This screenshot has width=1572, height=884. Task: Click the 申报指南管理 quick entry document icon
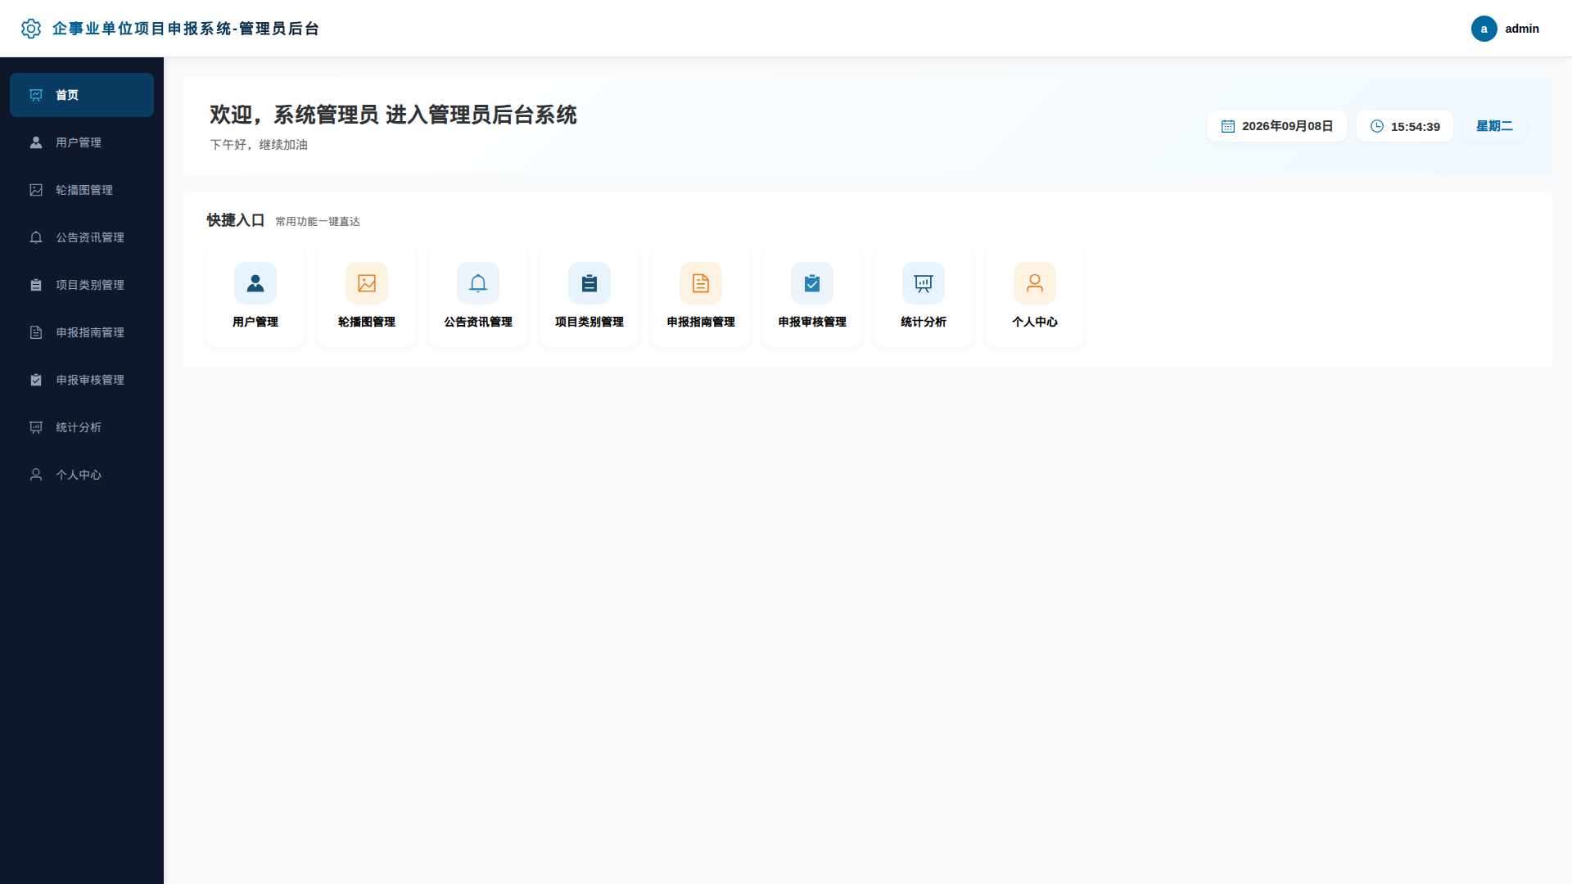pyautogui.click(x=701, y=283)
